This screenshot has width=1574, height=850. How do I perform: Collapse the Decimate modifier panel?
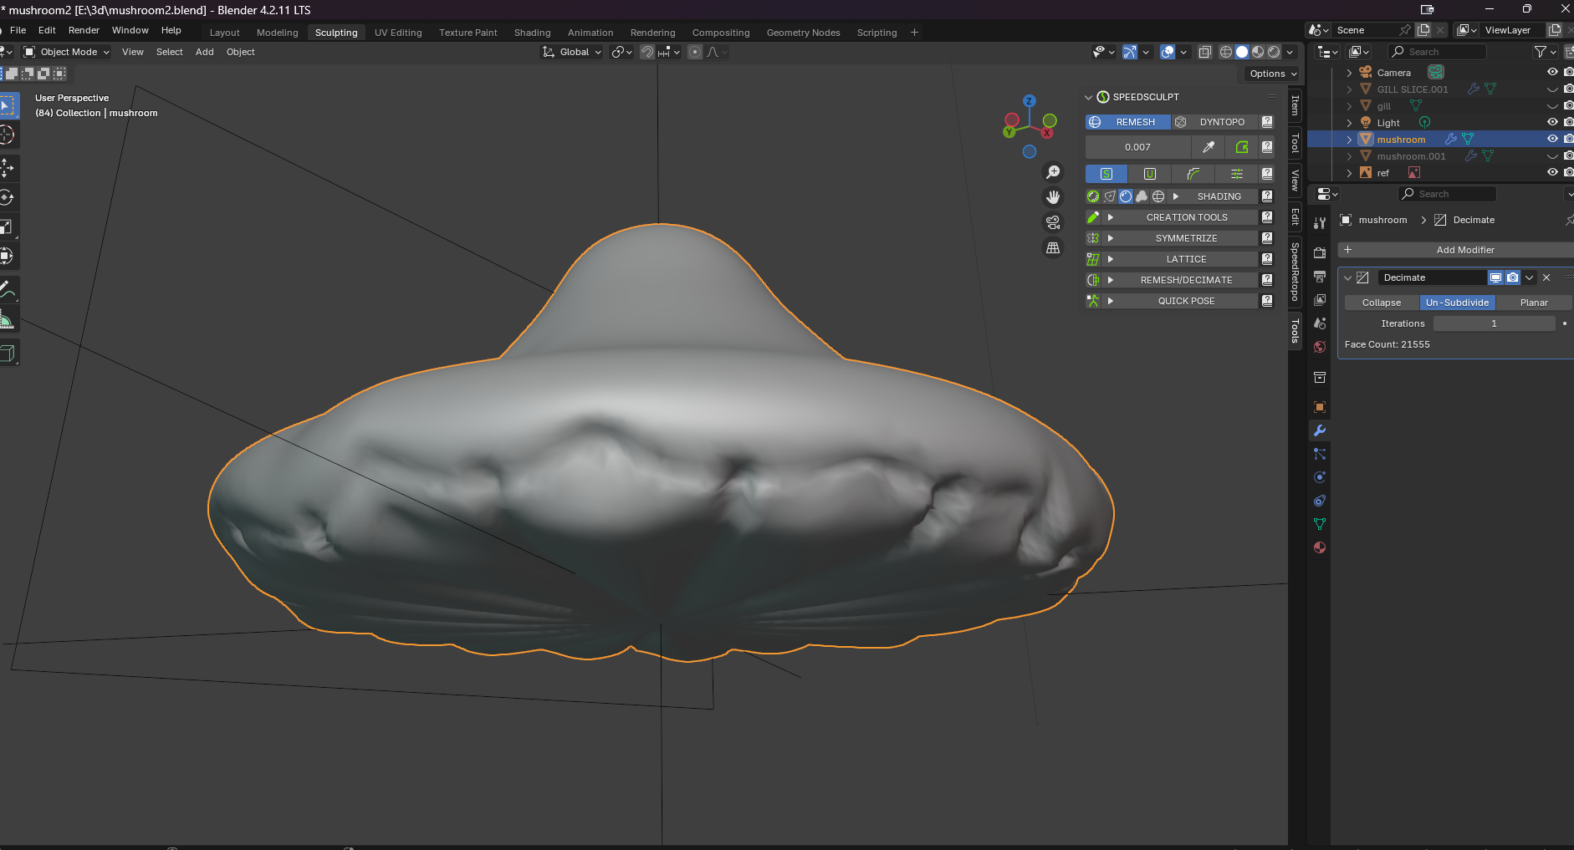coord(1347,277)
